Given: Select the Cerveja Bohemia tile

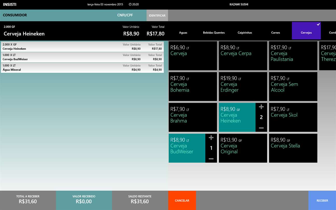Looking at the screenshot, I should [193, 87].
